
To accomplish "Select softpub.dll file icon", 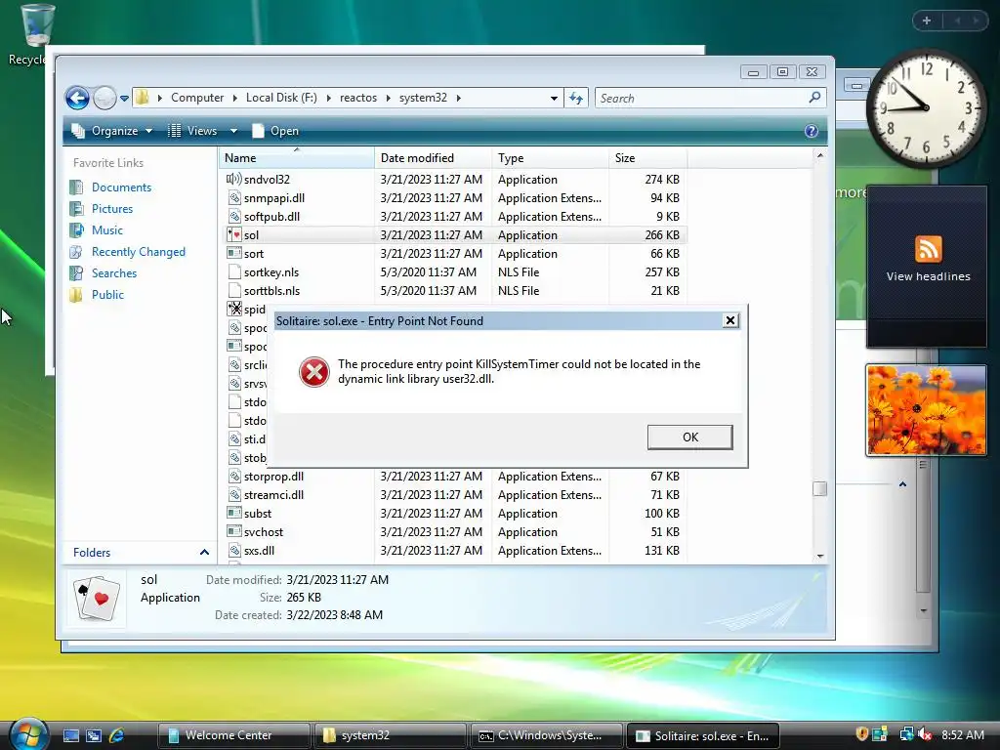I will coord(234,216).
